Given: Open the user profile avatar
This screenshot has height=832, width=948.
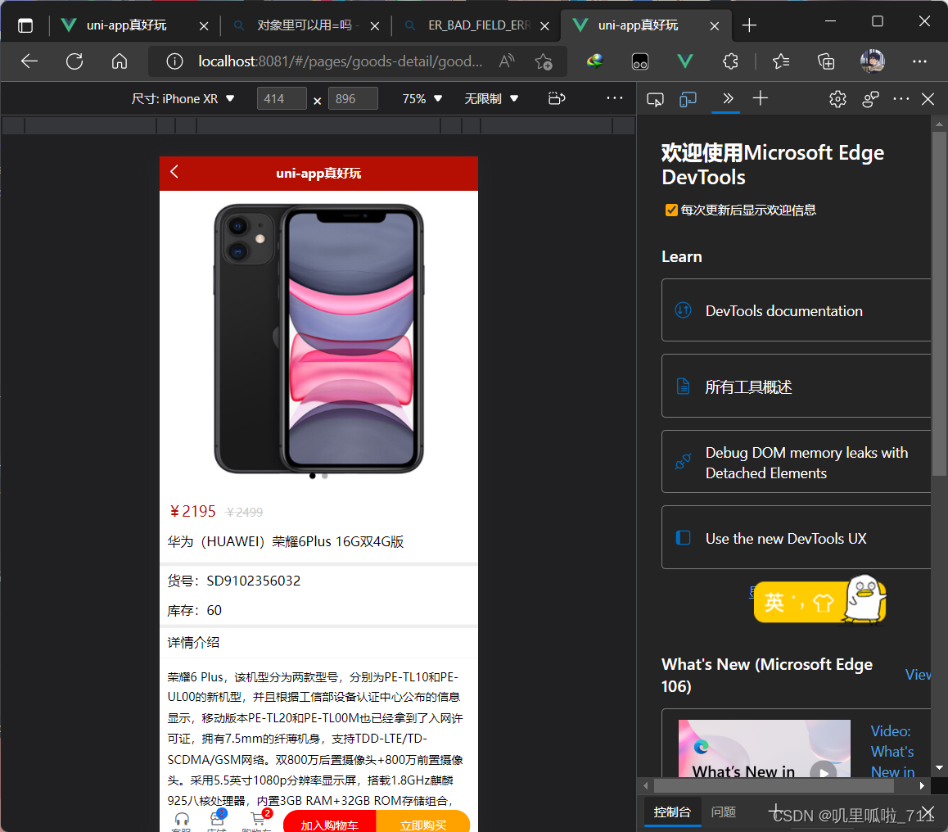Looking at the screenshot, I should pos(873,61).
